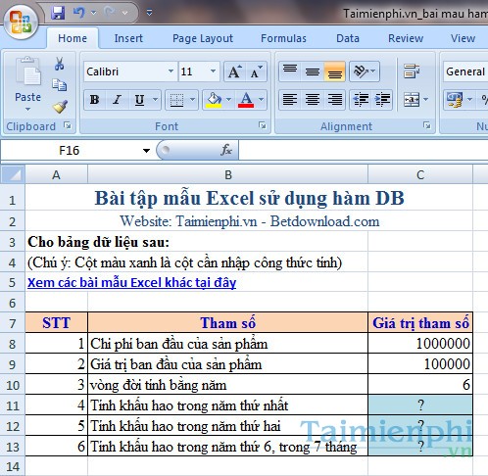Screen dimensions: 488x476
Task: Toggle underline formatting
Action: 139,100
